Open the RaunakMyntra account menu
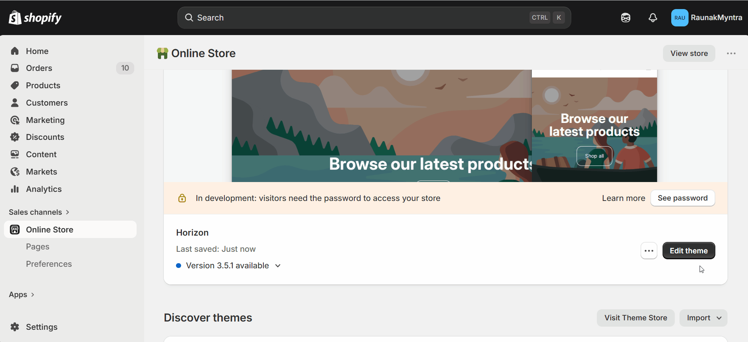This screenshot has width=748, height=342. point(707,18)
